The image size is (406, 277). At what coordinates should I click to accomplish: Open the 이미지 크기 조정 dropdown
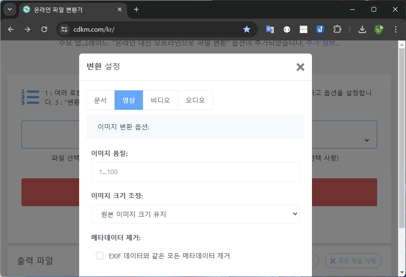pyautogui.click(x=196, y=214)
